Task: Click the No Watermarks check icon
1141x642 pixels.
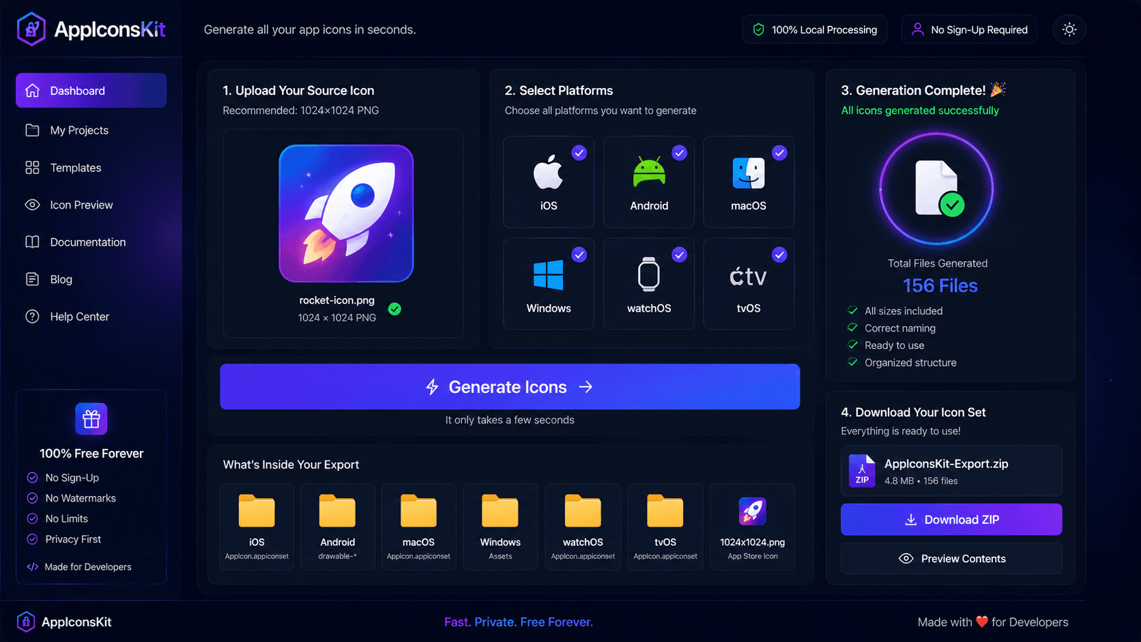Action: click(x=32, y=498)
